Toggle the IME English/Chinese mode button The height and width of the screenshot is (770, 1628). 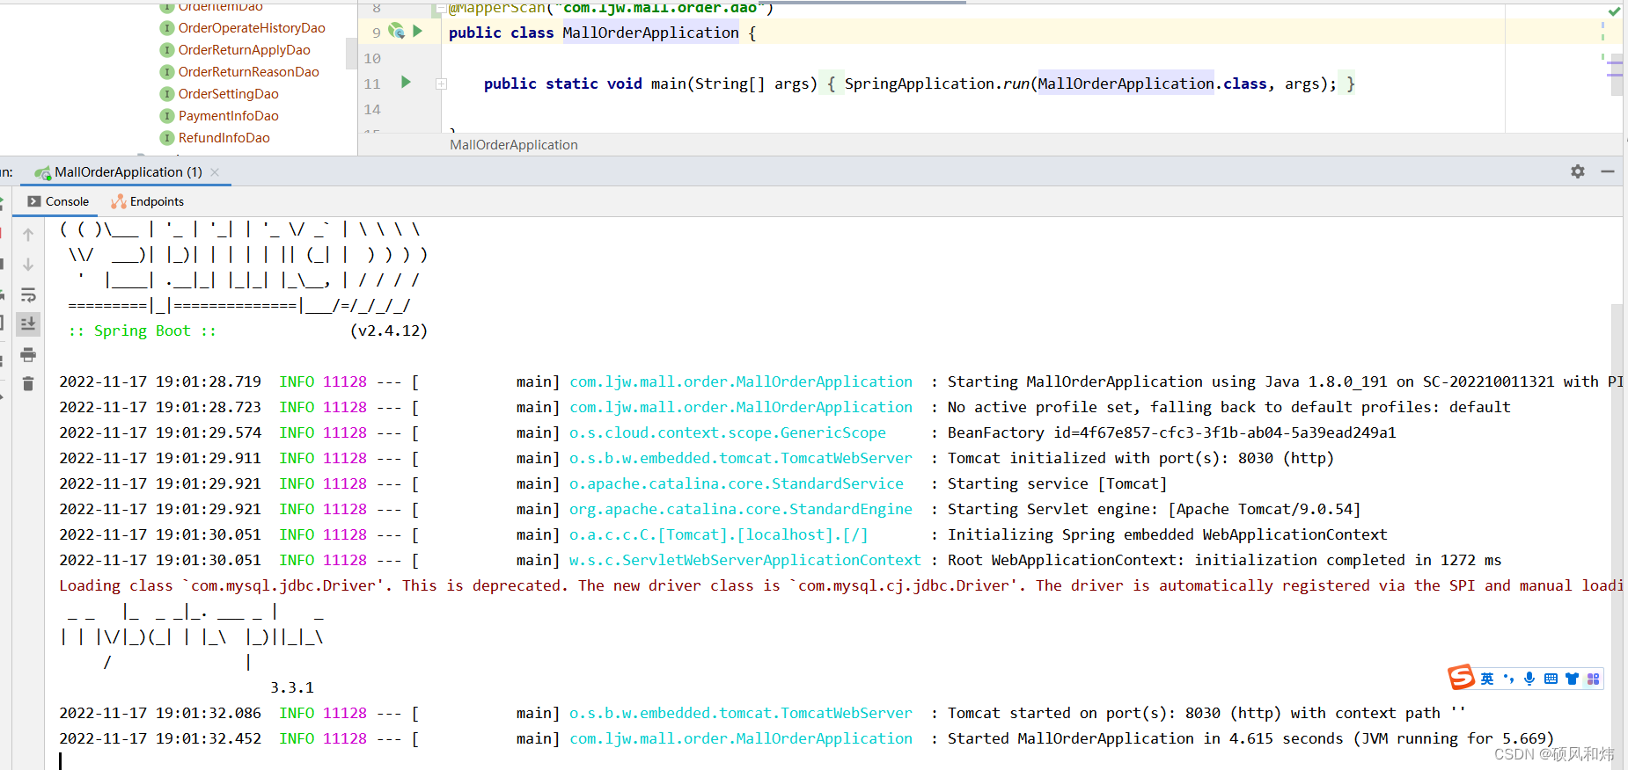(1487, 679)
